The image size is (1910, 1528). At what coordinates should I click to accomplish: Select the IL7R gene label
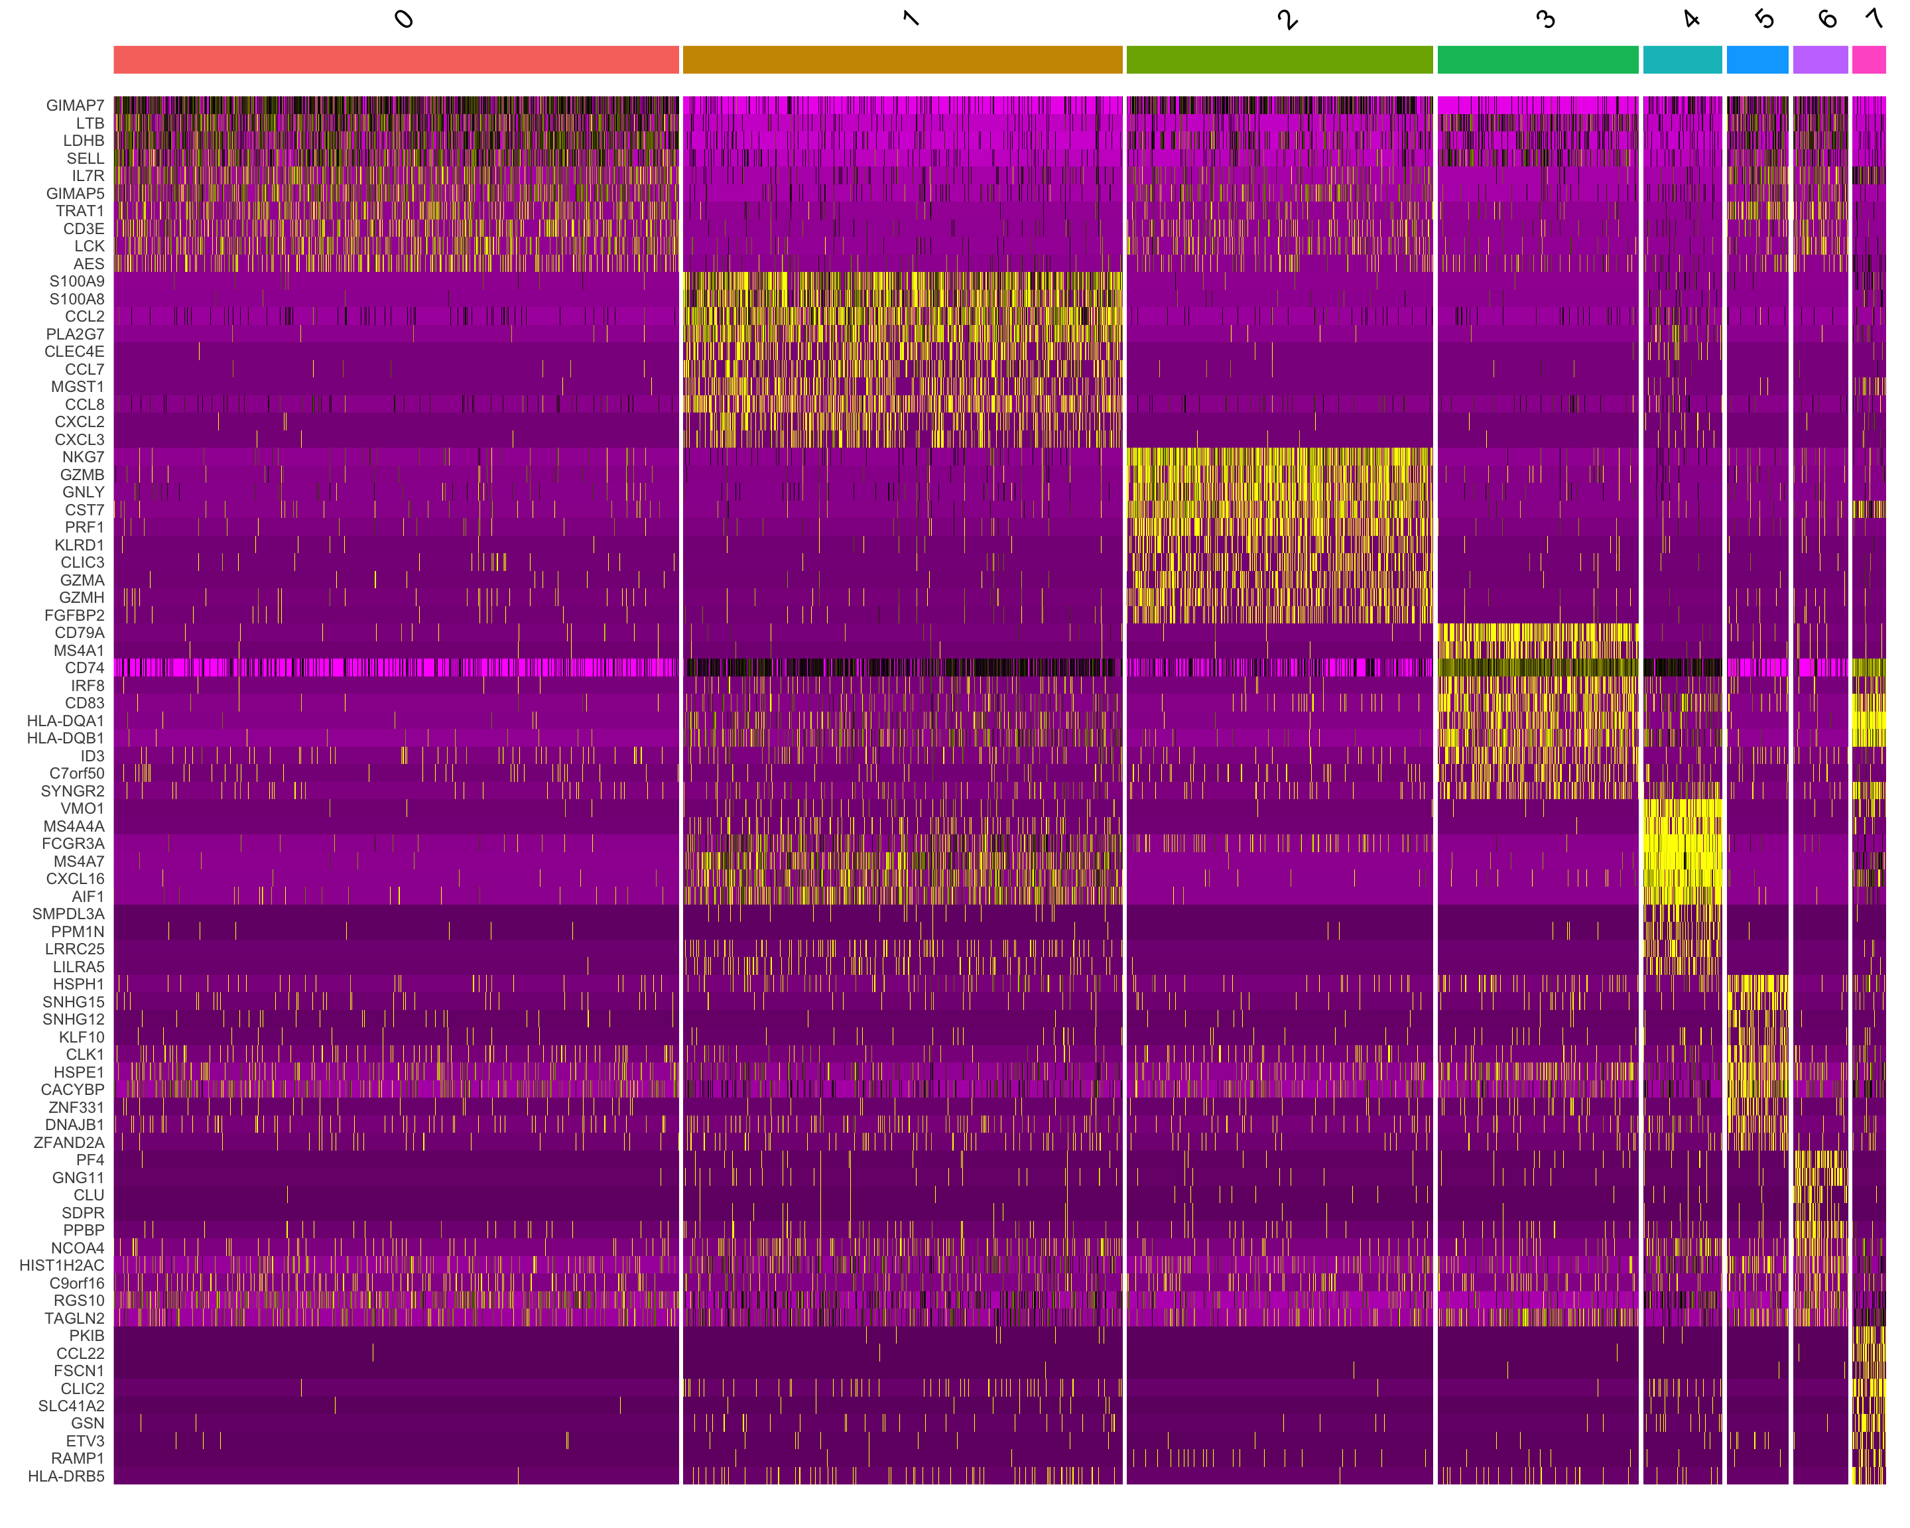tap(88, 175)
